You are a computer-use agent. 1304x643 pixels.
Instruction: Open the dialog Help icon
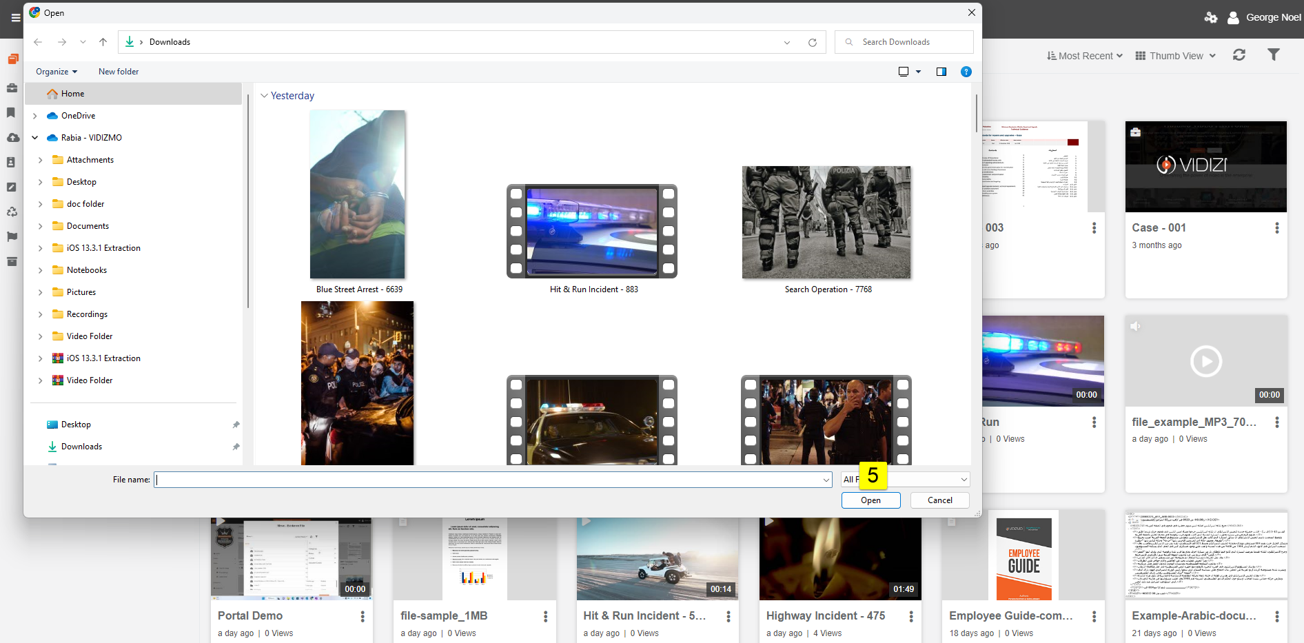tap(966, 72)
